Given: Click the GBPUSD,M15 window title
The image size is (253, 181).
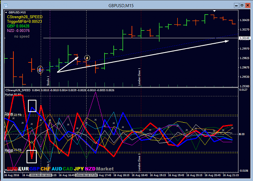Looking at the screenshot, I should click(121, 6).
